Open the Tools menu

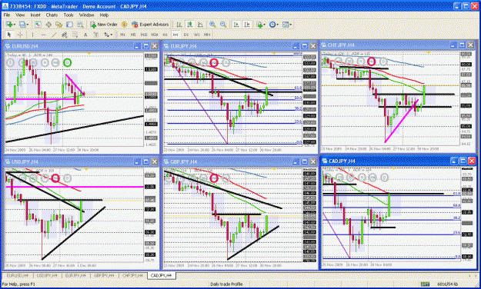click(68, 15)
